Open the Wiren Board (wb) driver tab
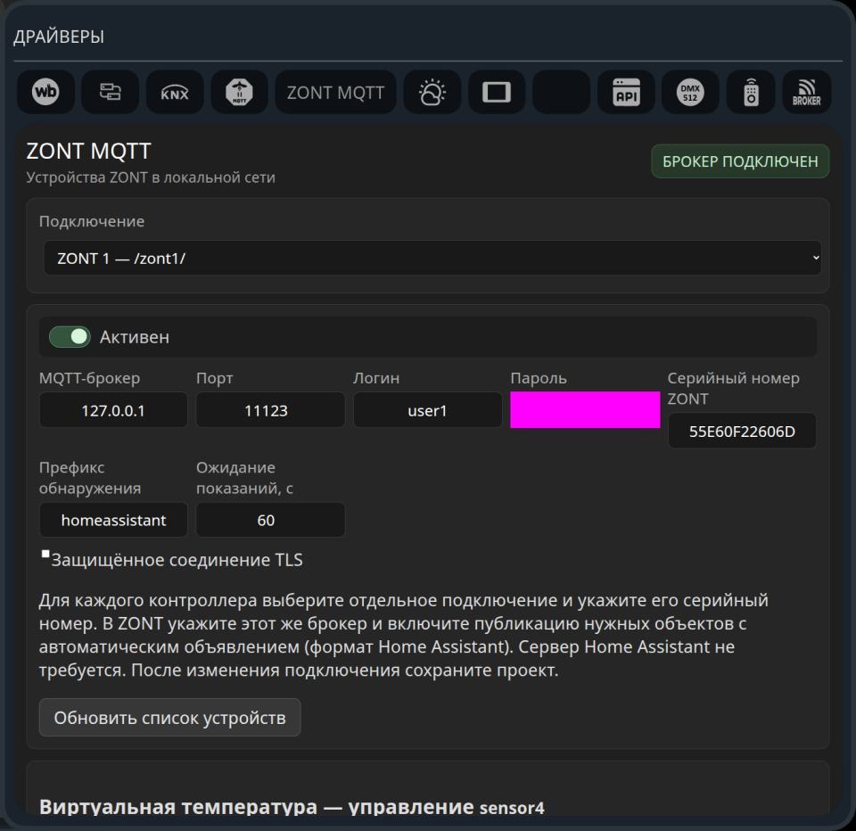The height and width of the screenshot is (831, 856). (45, 92)
